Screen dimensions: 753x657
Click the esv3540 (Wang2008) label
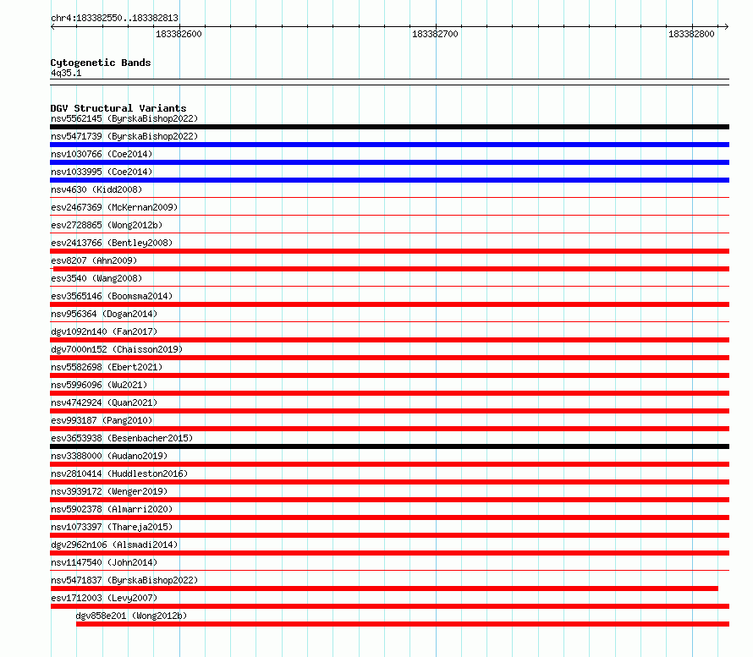coord(96,278)
